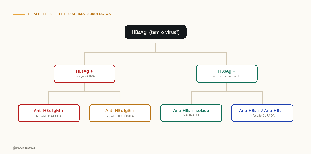Click the 'infecção CURADA' caption
The width and height of the screenshot is (311, 154).
(x=262, y=116)
